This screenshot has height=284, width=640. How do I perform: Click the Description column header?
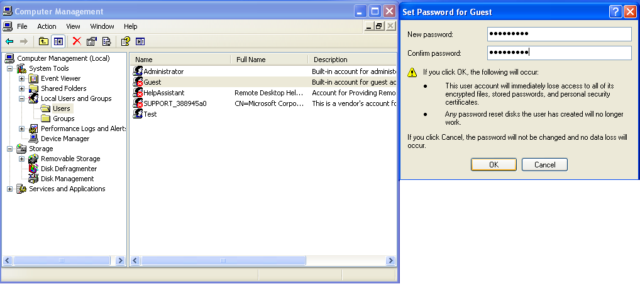tap(352, 60)
